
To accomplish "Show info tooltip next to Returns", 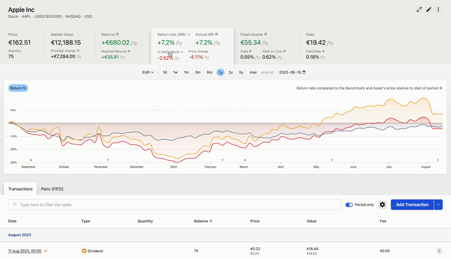I will tap(117, 34).
